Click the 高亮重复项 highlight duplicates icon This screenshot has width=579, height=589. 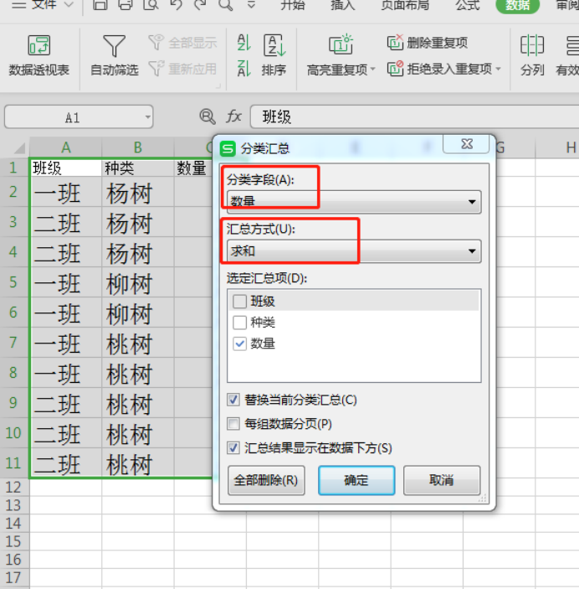[341, 44]
